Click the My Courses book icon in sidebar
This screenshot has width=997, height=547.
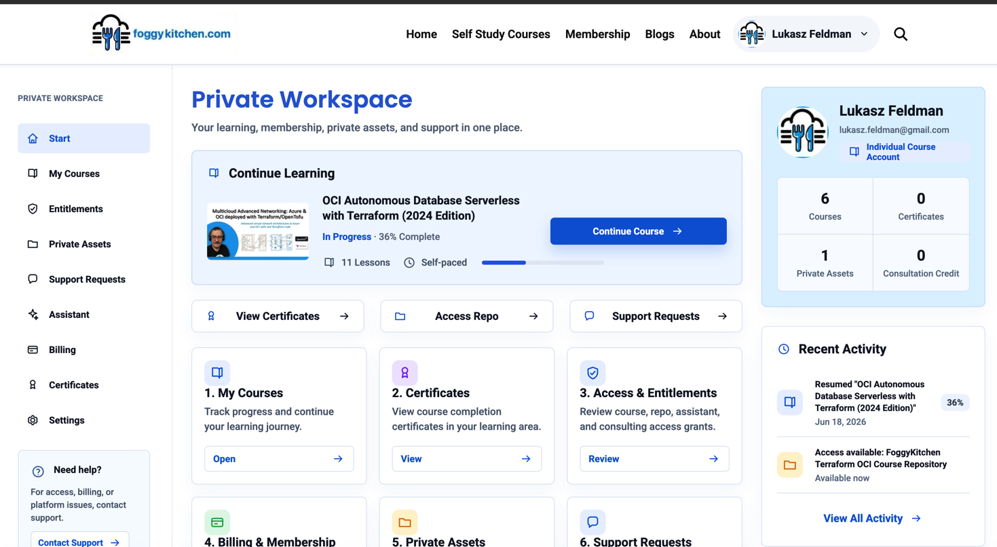tap(33, 174)
